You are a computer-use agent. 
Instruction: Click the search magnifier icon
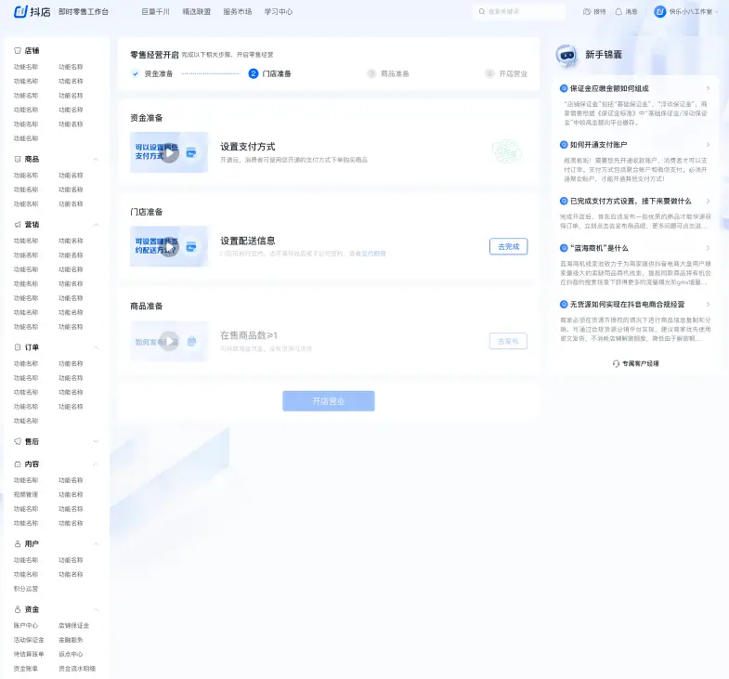pyautogui.click(x=482, y=12)
